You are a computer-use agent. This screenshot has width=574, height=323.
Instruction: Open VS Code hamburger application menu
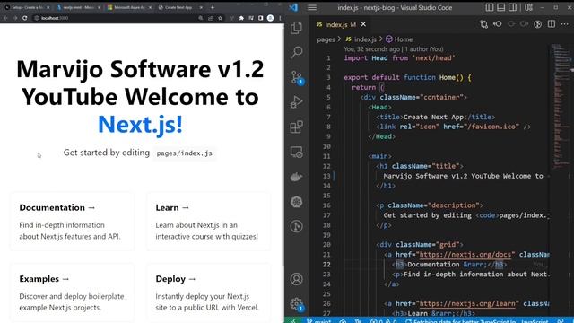point(312,7)
